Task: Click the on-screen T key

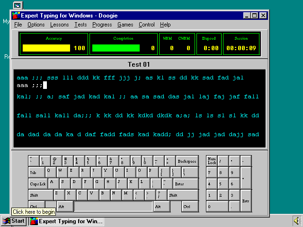Action: click(x=96, y=172)
